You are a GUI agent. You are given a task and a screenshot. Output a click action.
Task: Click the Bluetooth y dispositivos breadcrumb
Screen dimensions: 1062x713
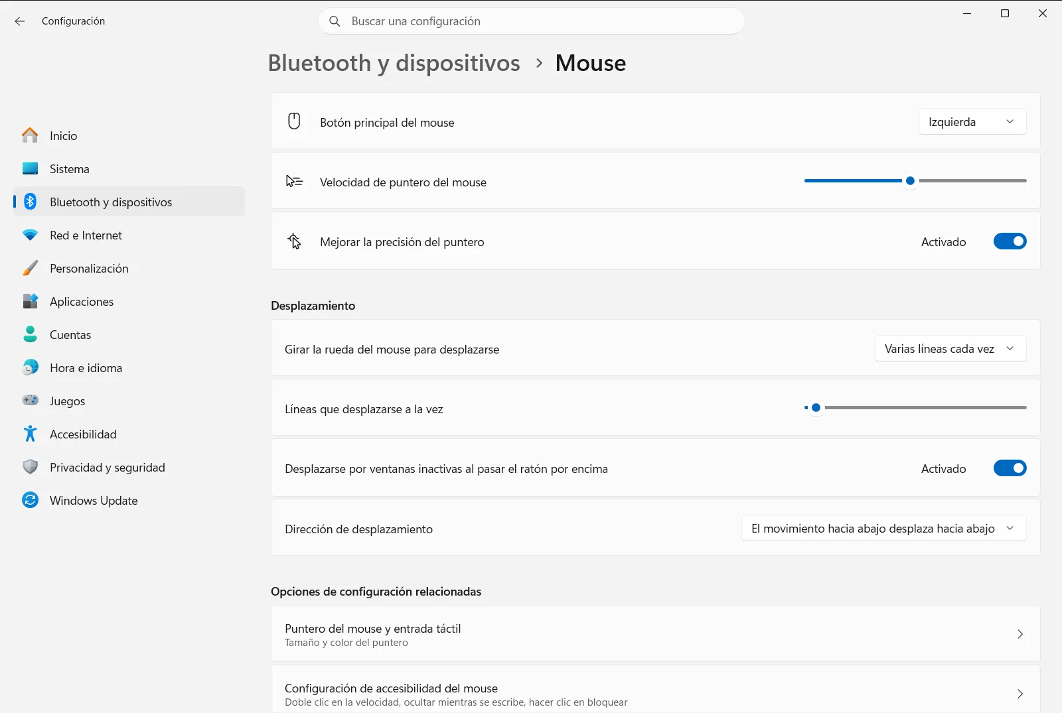coord(394,63)
